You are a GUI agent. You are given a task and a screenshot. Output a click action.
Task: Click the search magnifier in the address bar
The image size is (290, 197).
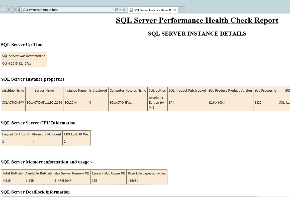[x=117, y=9]
